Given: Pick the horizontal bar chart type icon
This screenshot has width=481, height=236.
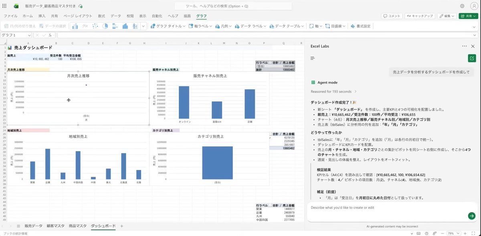Looking at the screenshot, I should (x=115, y=26).
